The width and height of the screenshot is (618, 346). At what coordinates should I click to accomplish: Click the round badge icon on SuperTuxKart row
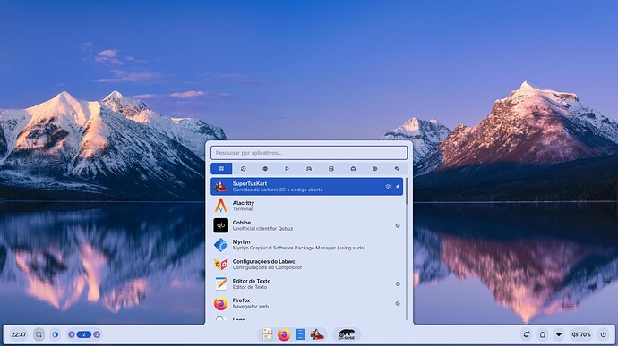click(x=388, y=187)
